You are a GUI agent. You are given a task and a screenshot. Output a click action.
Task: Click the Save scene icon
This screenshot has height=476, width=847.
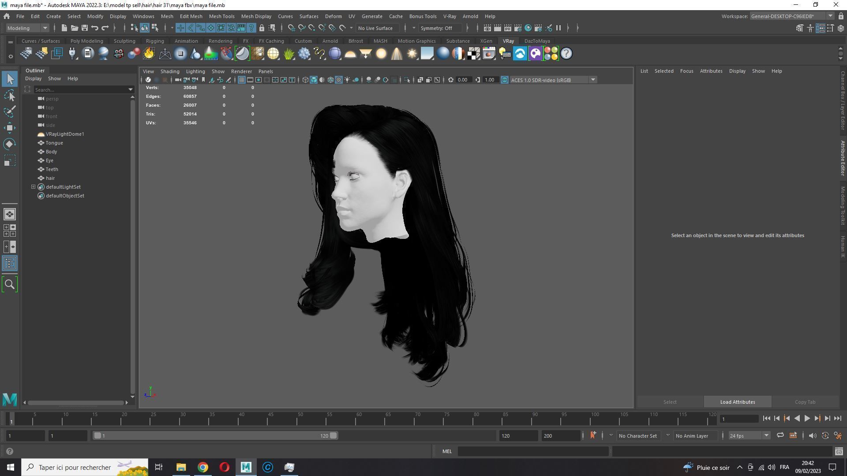point(84,28)
